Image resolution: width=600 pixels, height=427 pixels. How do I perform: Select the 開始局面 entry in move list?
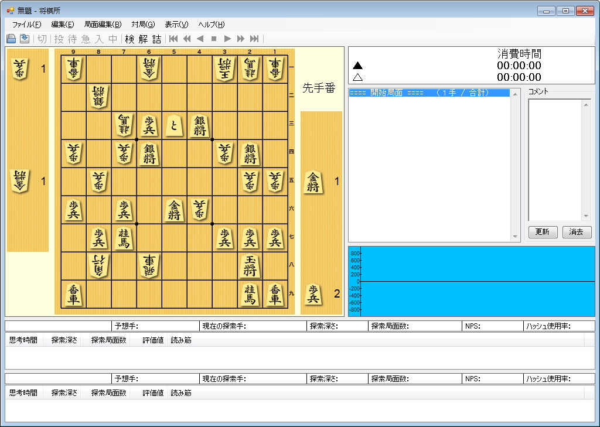tap(428, 93)
